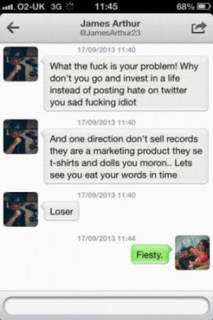The width and height of the screenshot is (213, 320).
Task: Open sender avatar beside one direction message
Action: tap(21, 137)
